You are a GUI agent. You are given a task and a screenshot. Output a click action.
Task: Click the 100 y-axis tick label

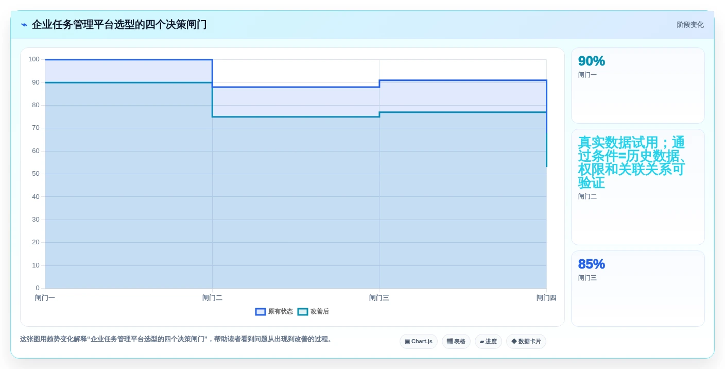pyautogui.click(x=34, y=59)
